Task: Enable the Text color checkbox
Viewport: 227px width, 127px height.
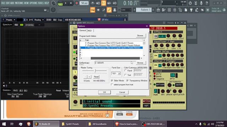Action: [x=126, y=75]
